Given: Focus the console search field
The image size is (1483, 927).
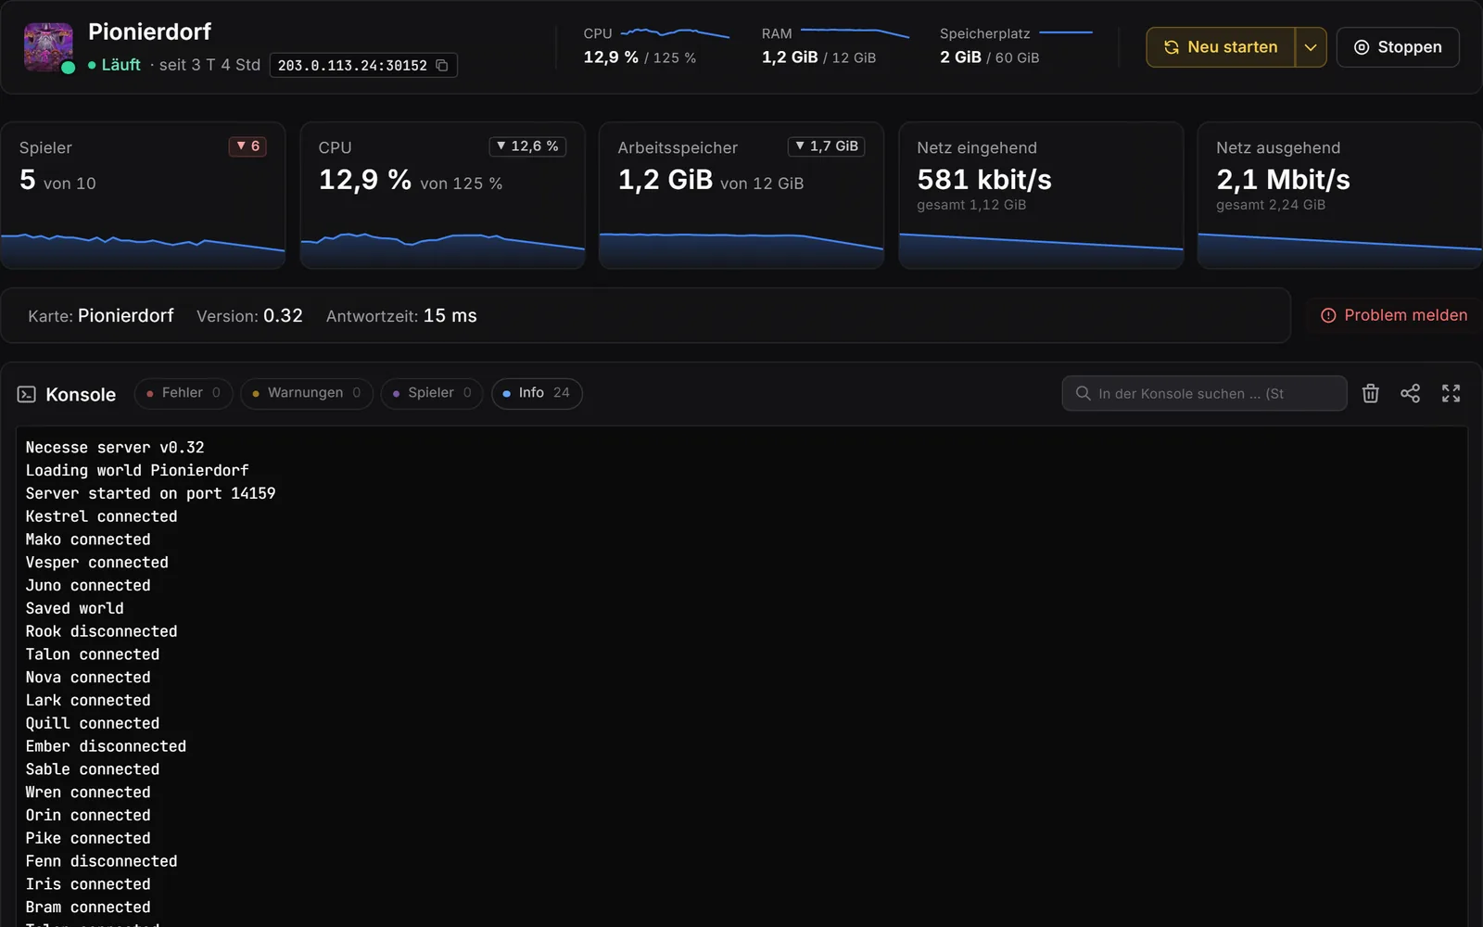Looking at the screenshot, I should coord(1204,393).
